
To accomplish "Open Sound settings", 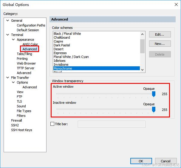I will coord(21,106).
